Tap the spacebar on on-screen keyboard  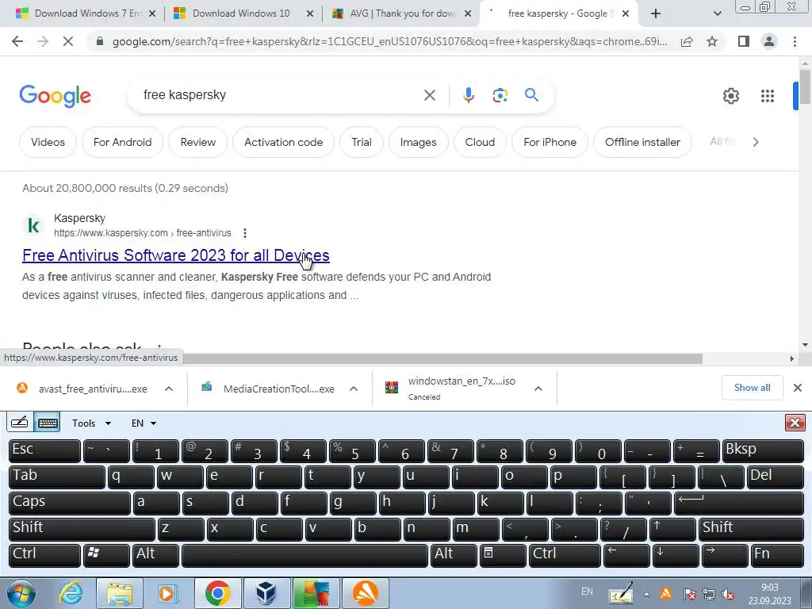(x=304, y=555)
